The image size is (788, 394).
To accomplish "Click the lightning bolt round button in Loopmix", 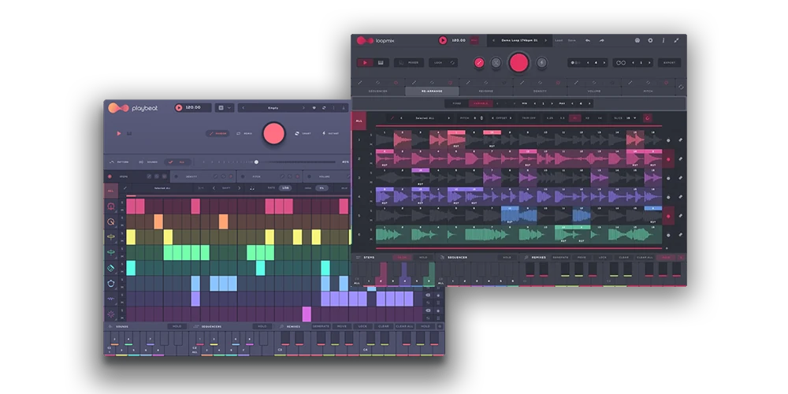I will pyautogui.click(x=542, y=63).
